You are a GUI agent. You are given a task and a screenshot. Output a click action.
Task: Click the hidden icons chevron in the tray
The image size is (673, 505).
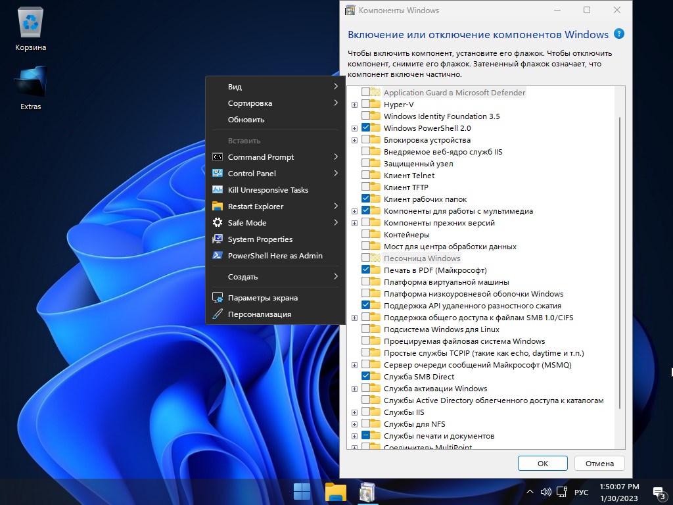(530, 492)
